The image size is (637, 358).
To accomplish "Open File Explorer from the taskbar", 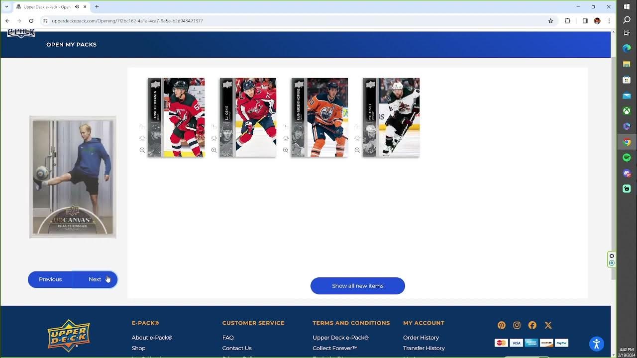I will (627, 64).
